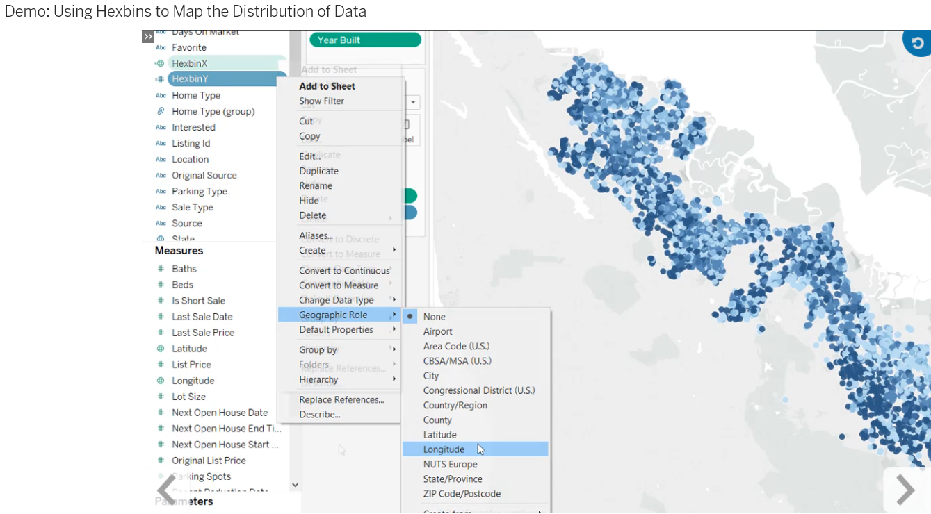This screenshot has width=931, height=514.
Task: Open the Geographic Role submenu
Action: tap(339, 315)
